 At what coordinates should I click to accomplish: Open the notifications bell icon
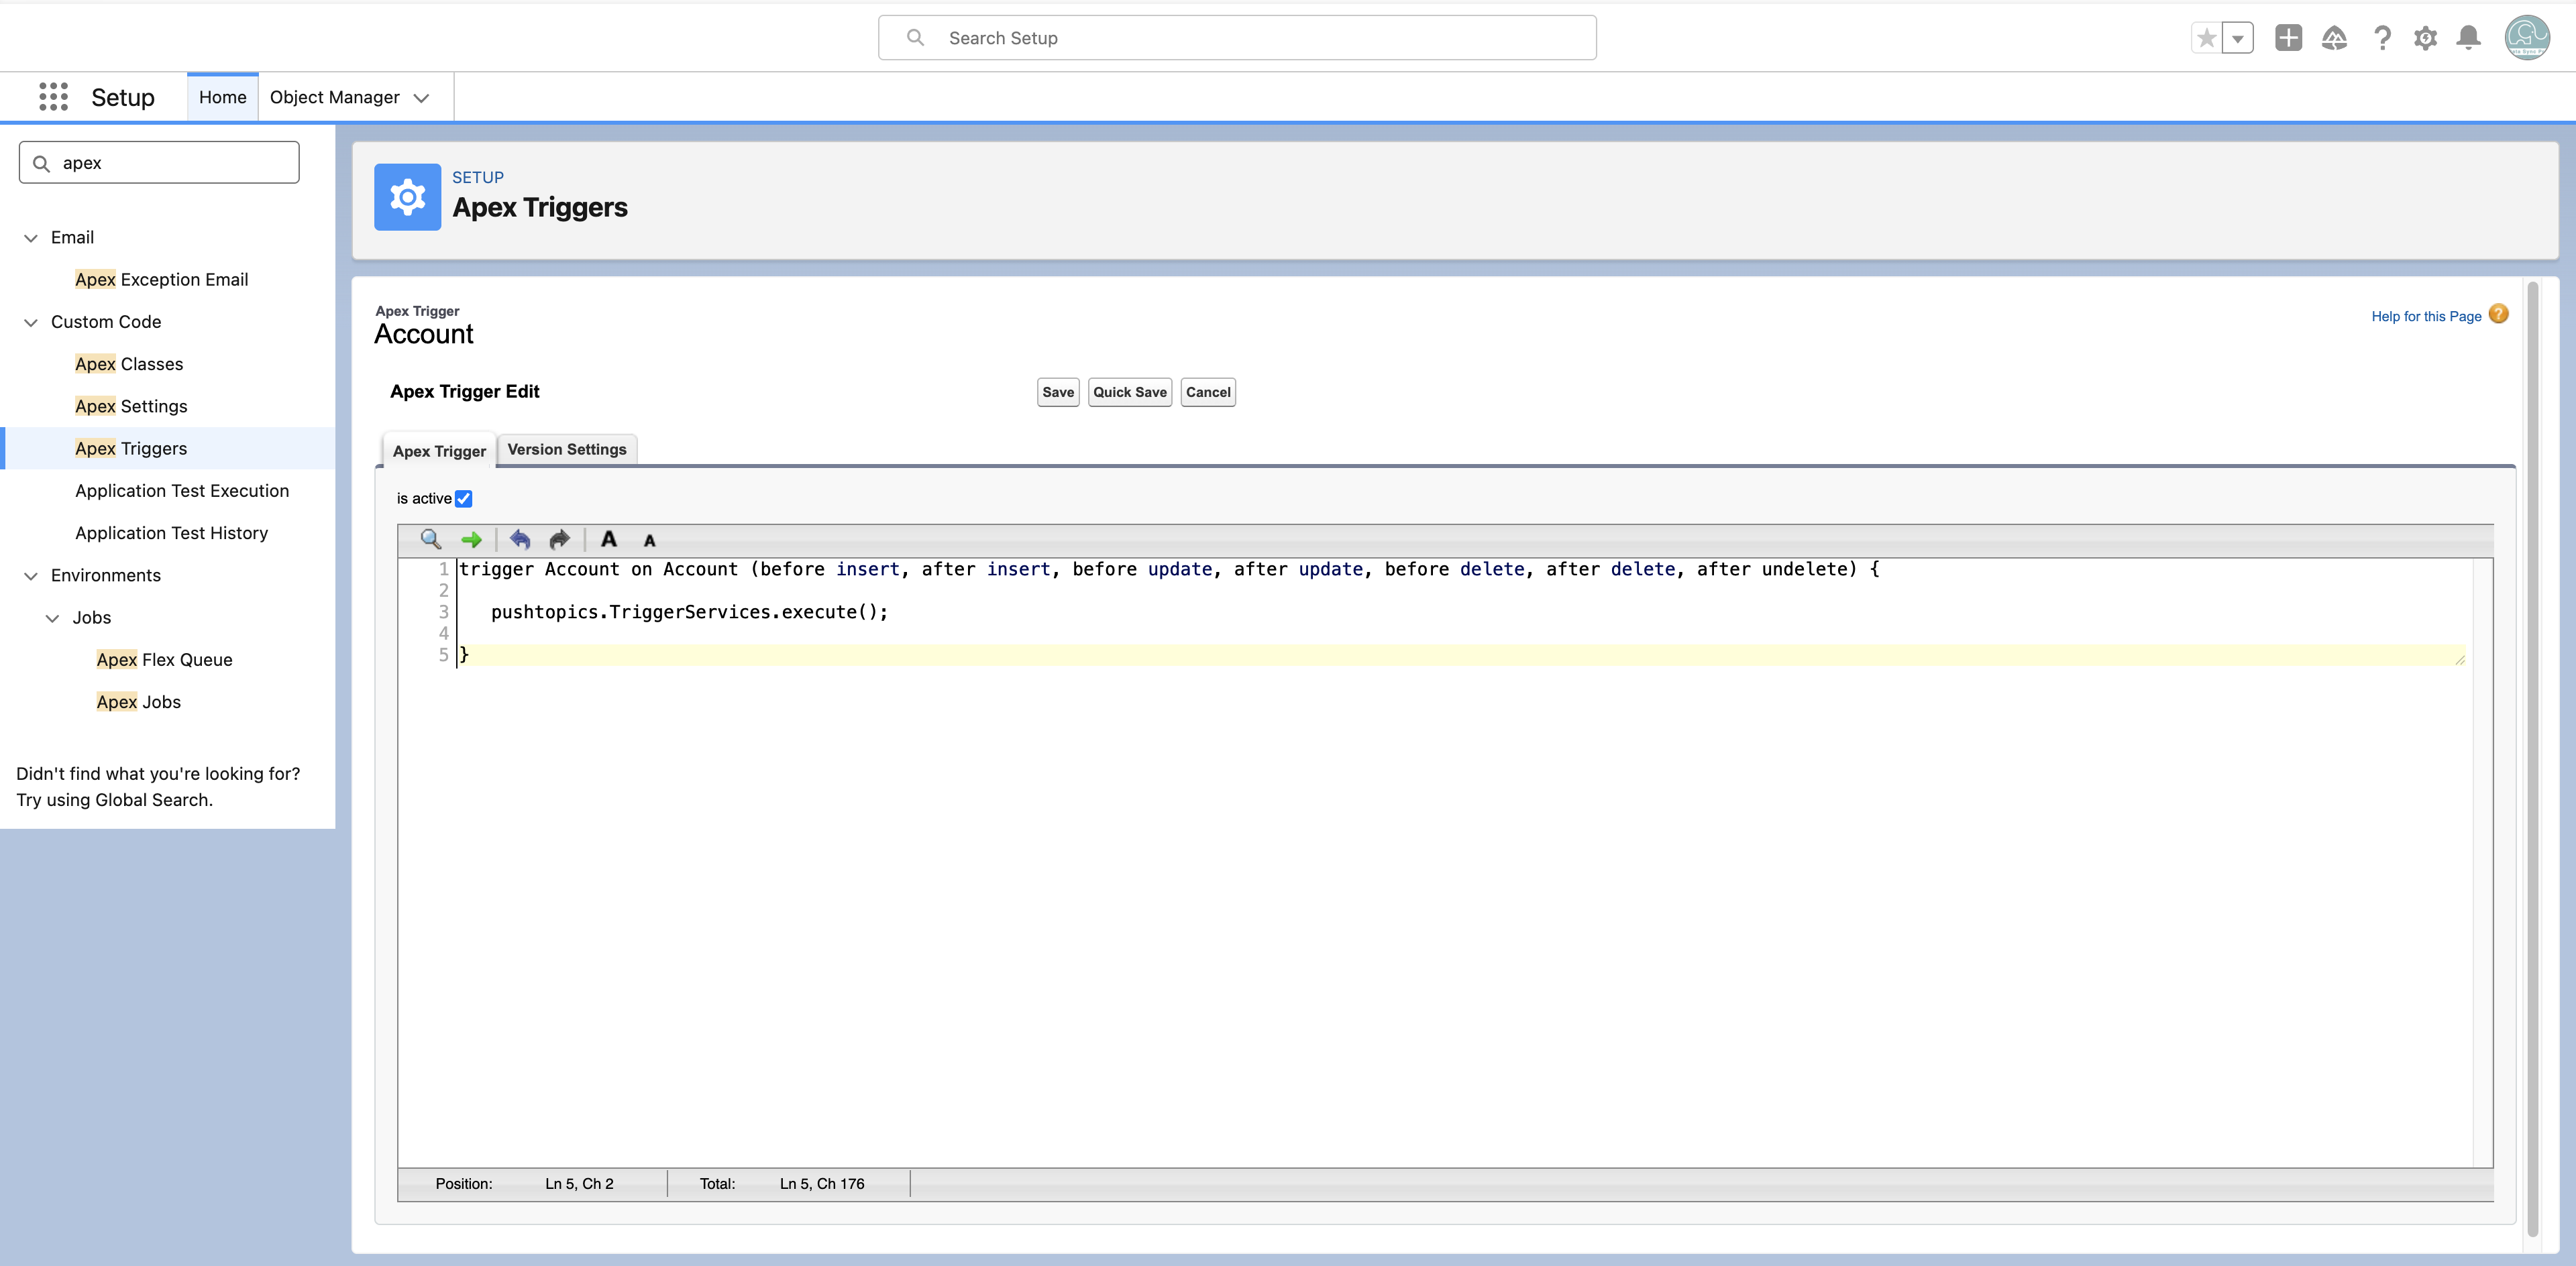point(2468,38)
